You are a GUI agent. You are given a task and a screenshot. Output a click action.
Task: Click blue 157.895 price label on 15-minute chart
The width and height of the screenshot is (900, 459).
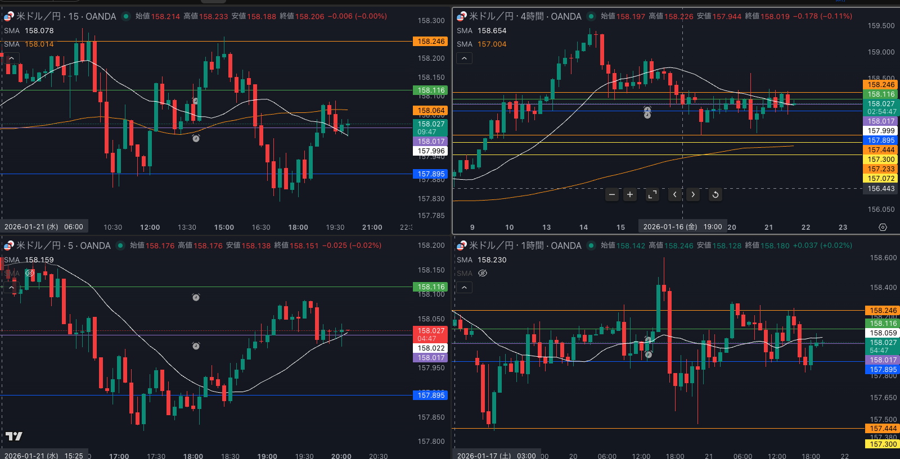[x=431, y=174]
